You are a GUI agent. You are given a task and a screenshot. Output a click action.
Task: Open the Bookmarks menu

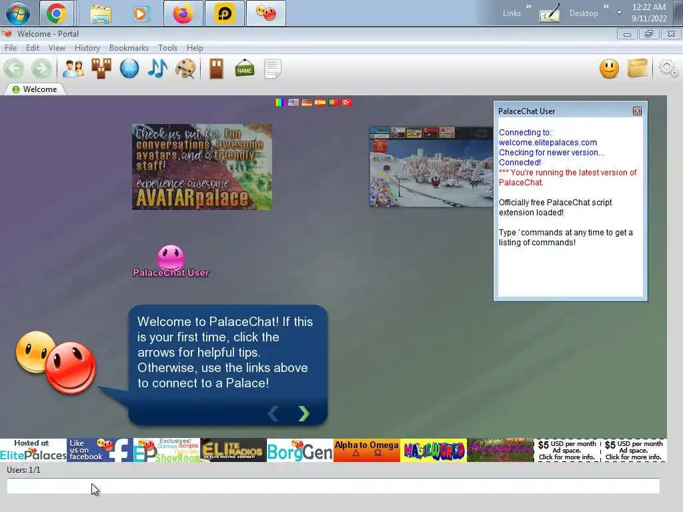129,48
